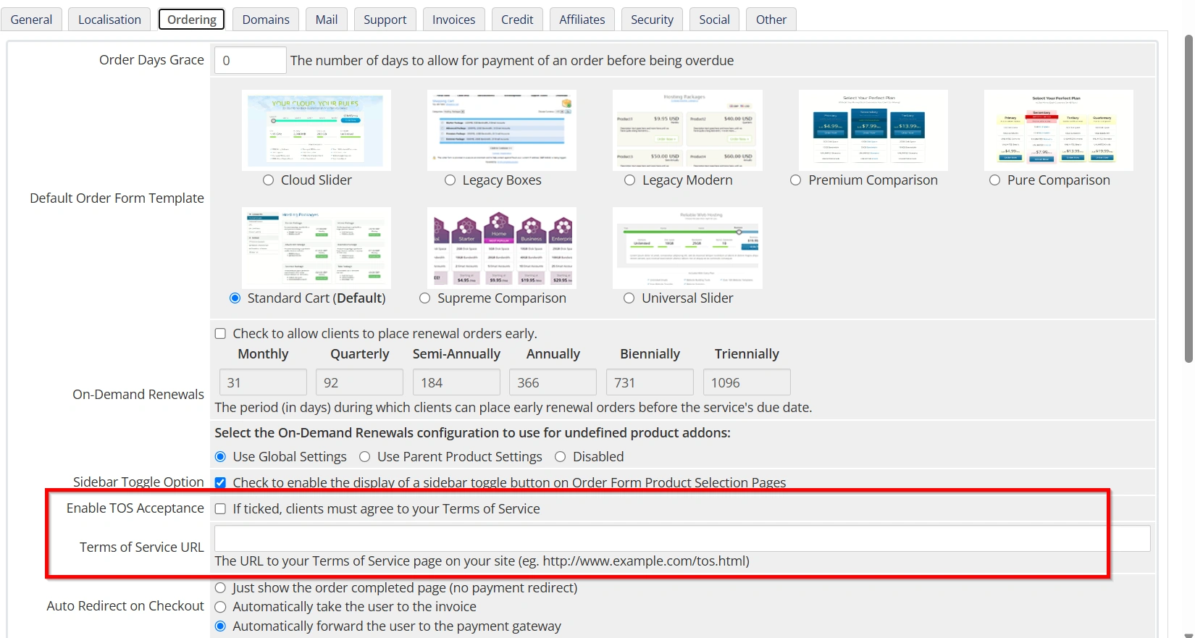Click the Standard Cart template thumbnail
The width and height of the screenshot is (1195, 638).
pyautogui.click(x=316, y=248)
